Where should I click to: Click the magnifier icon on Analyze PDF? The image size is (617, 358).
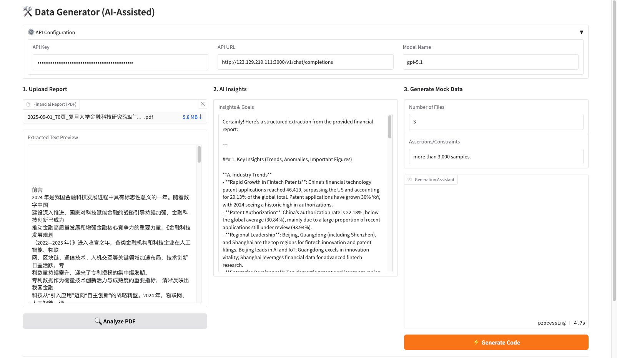98,321
